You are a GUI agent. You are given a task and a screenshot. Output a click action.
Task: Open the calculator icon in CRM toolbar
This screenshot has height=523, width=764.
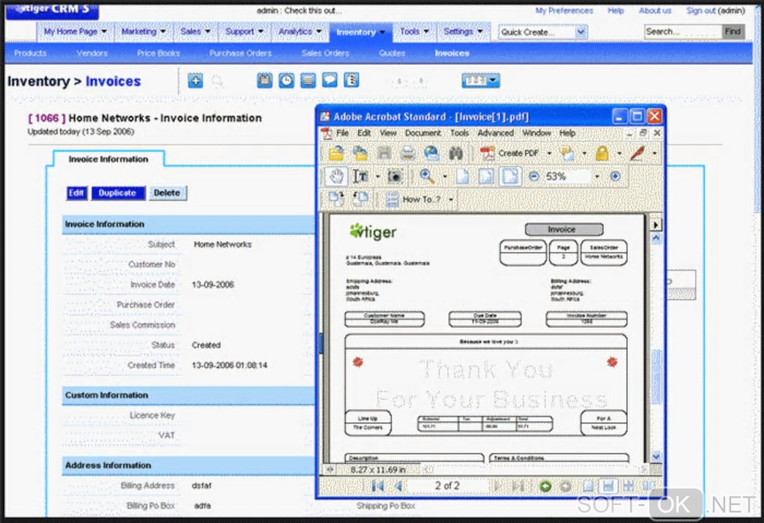click(x=308, y=80)
